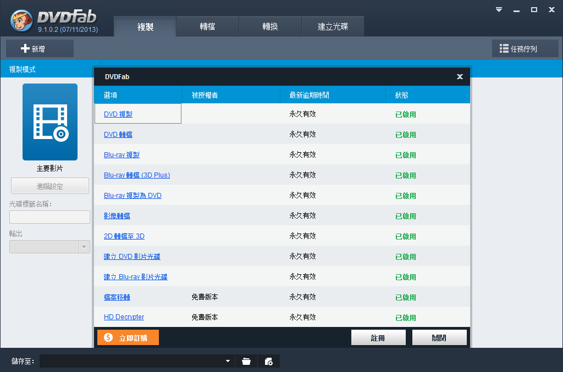This screenshot has width=563, height=372.
Task: Focus the 光碟標籤名稱 input field
Action: 49,217
